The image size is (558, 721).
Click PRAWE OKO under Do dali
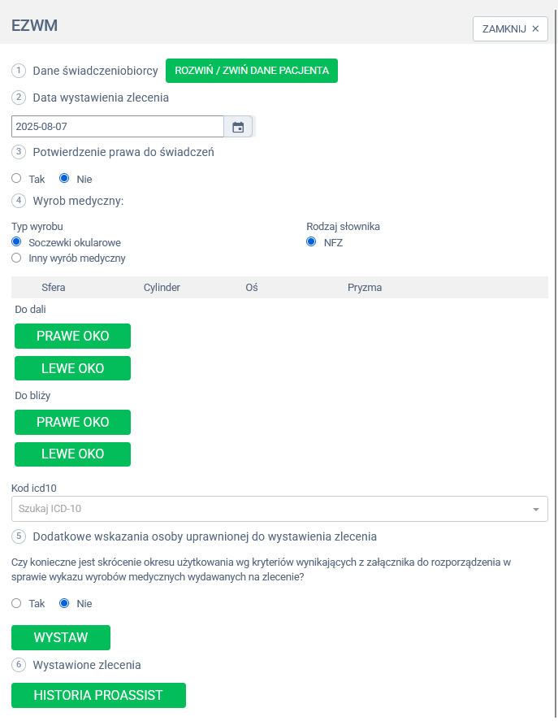point(72,336)
